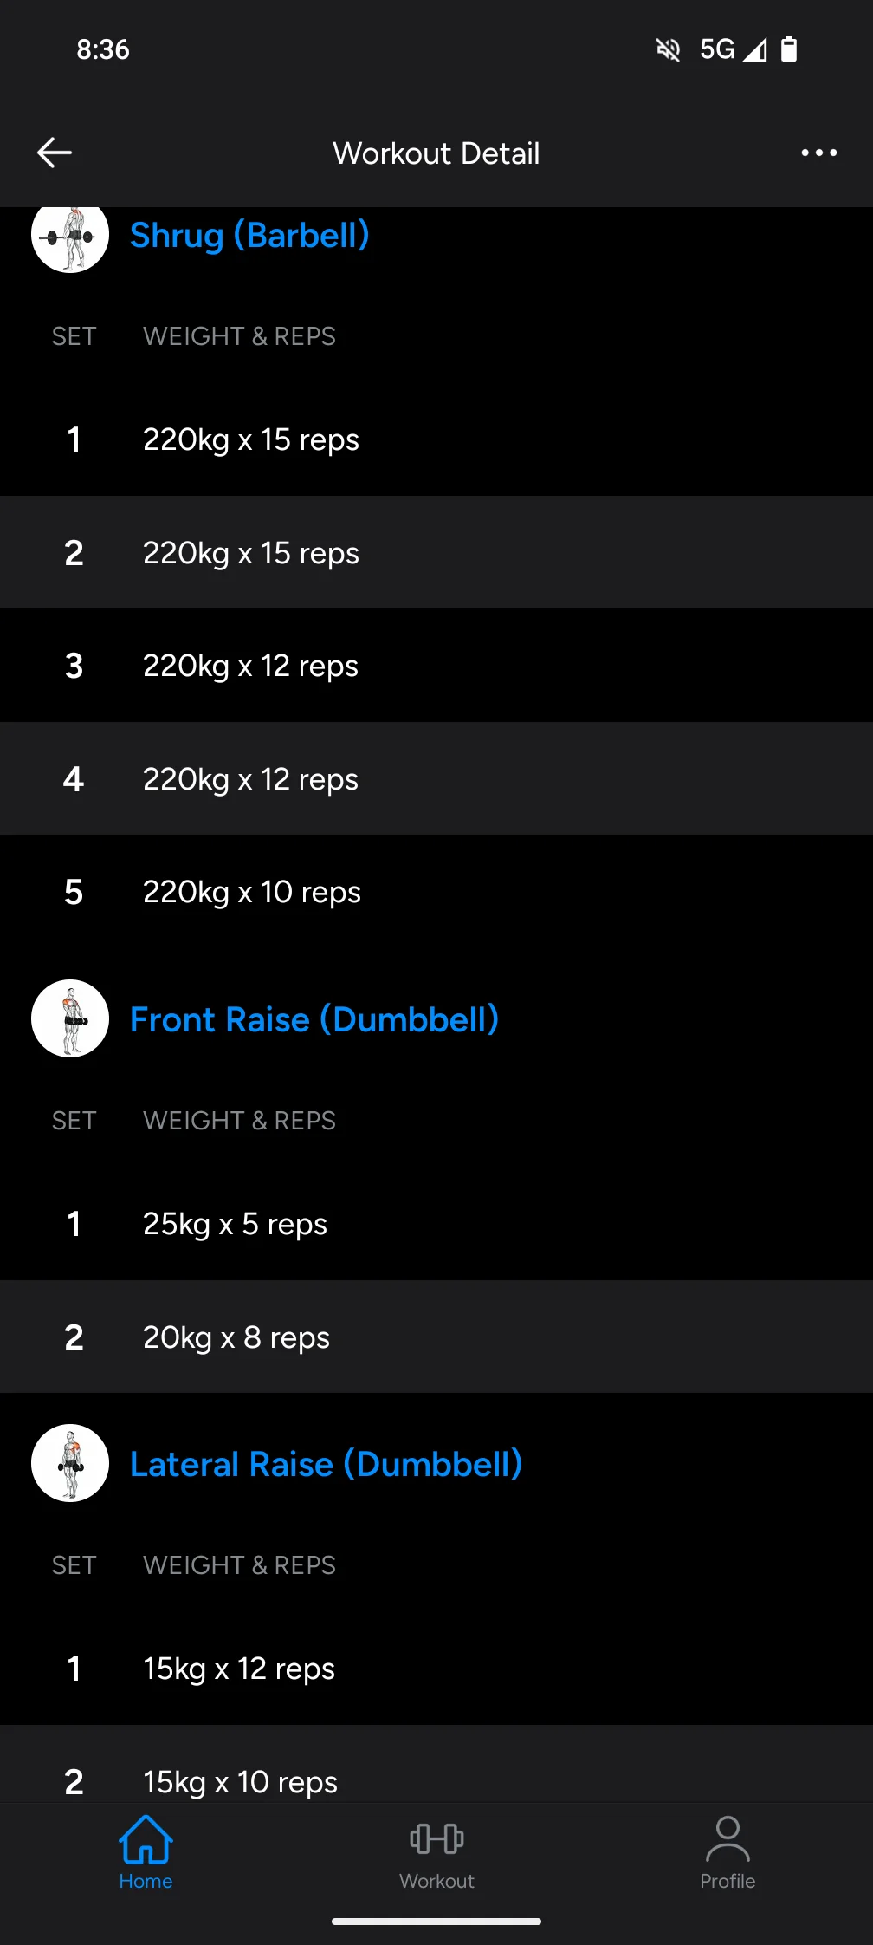Tap the Profile person icon

pos(727,1838)
